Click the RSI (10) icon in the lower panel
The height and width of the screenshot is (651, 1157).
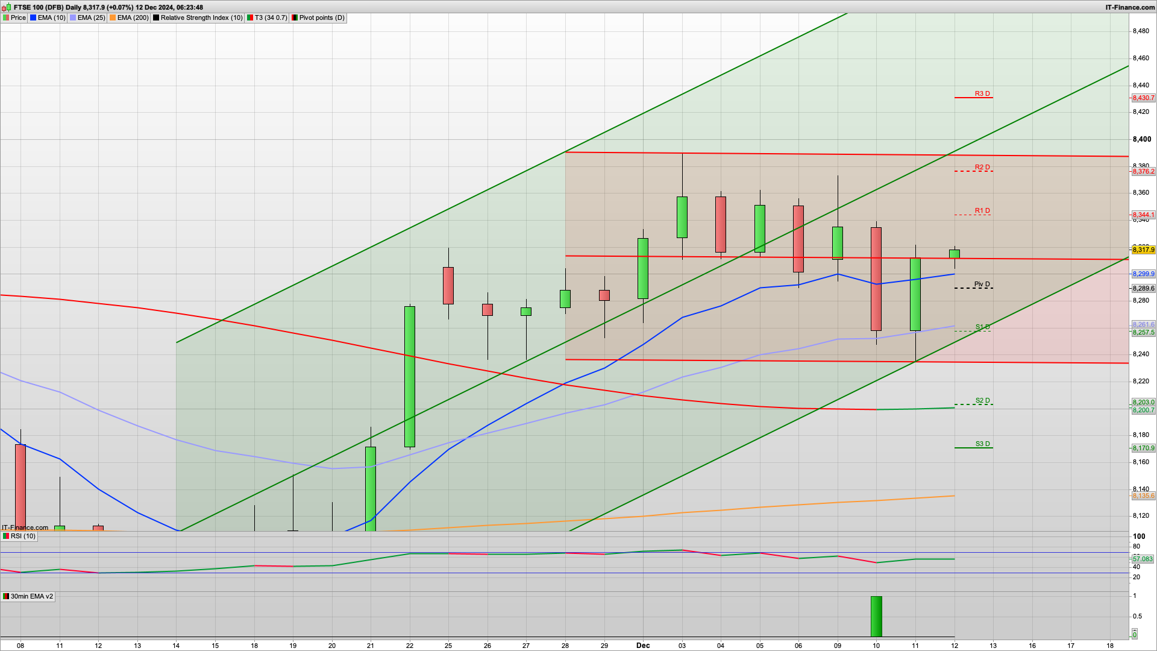pos(5,536)
